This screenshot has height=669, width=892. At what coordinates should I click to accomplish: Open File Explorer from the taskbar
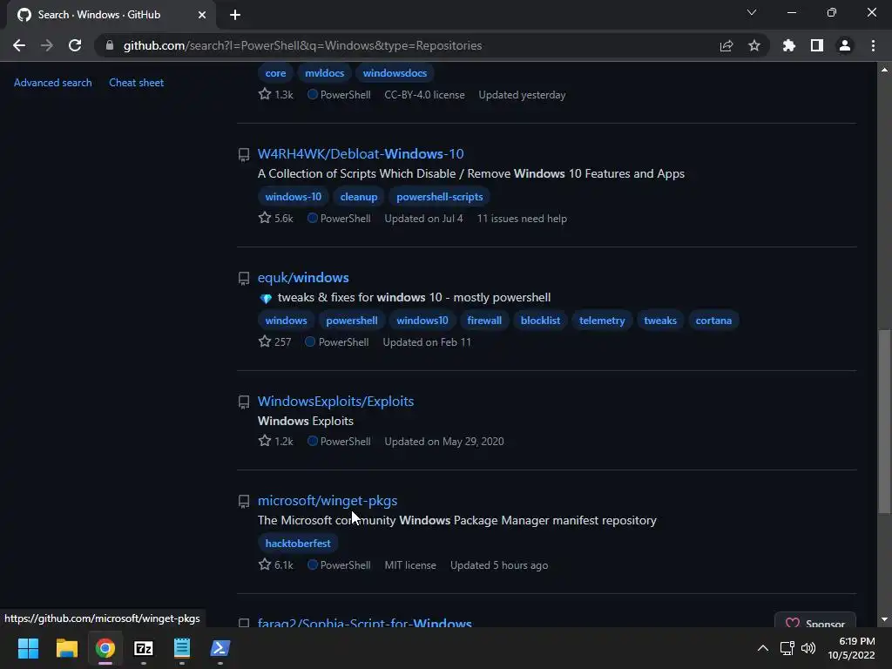click(66, 648)
